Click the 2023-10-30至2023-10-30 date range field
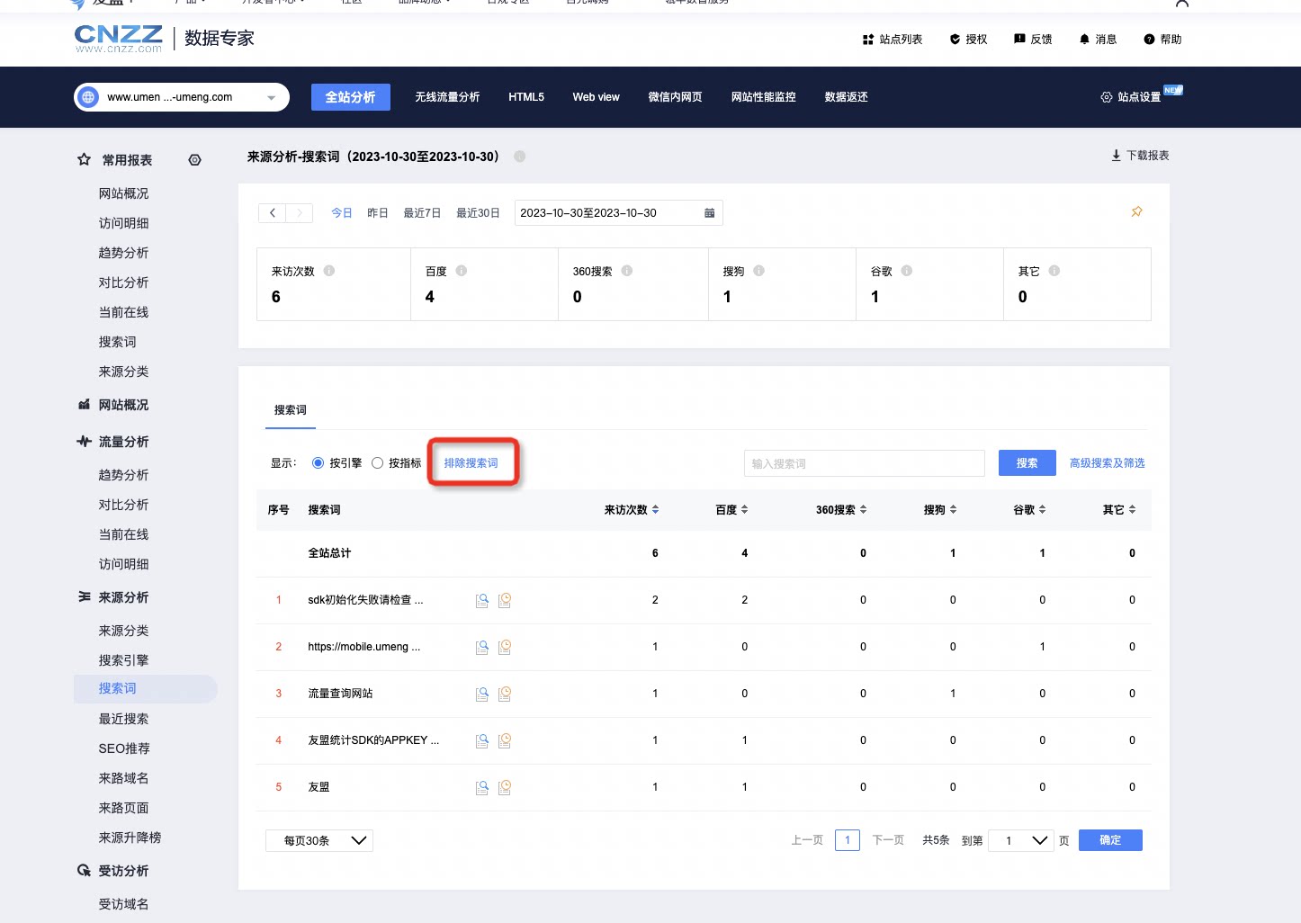The height and width of the screenshot is (923, 1301). tap(619, 213)
